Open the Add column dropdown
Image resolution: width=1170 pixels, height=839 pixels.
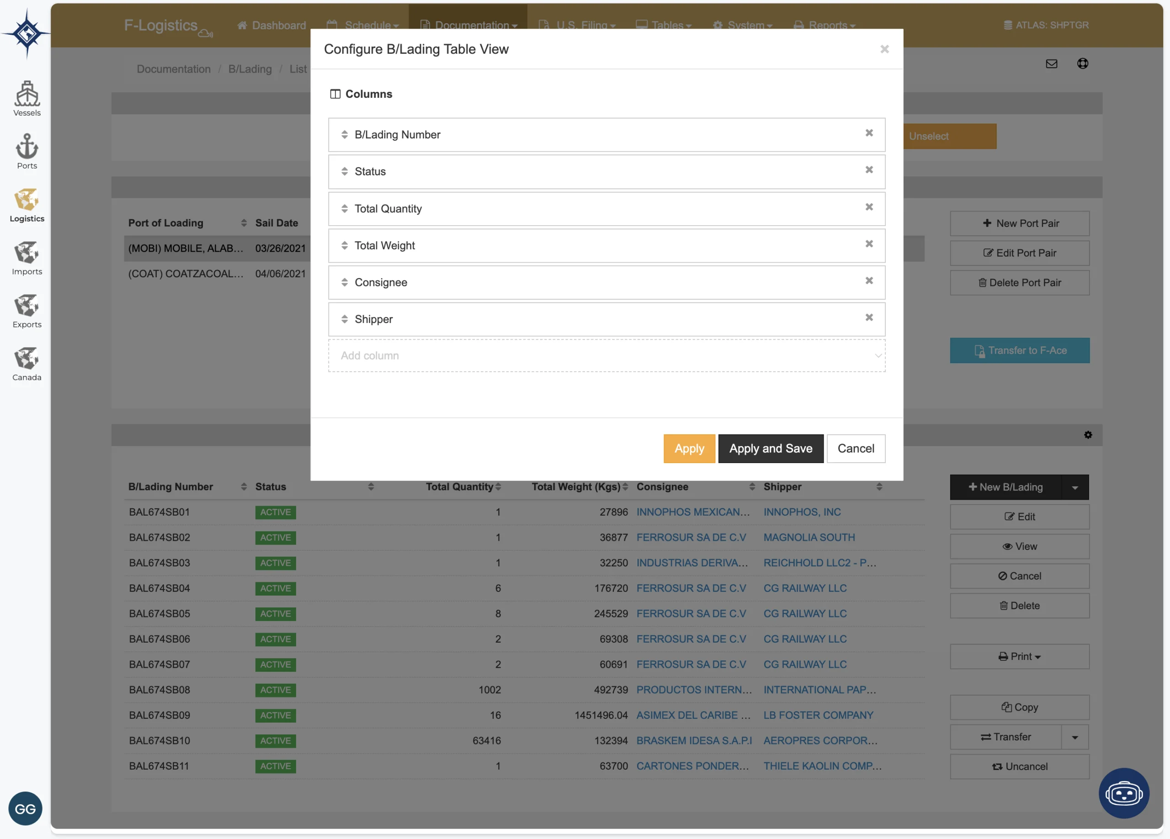606,355
